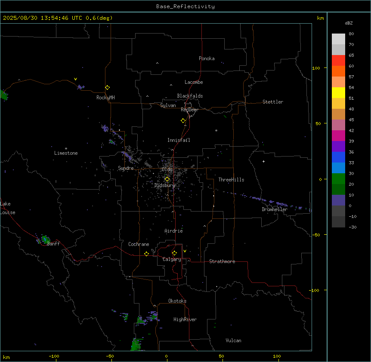Click the Lake Louise label
This screenshot has width=371, height=362.
(8, 208)
